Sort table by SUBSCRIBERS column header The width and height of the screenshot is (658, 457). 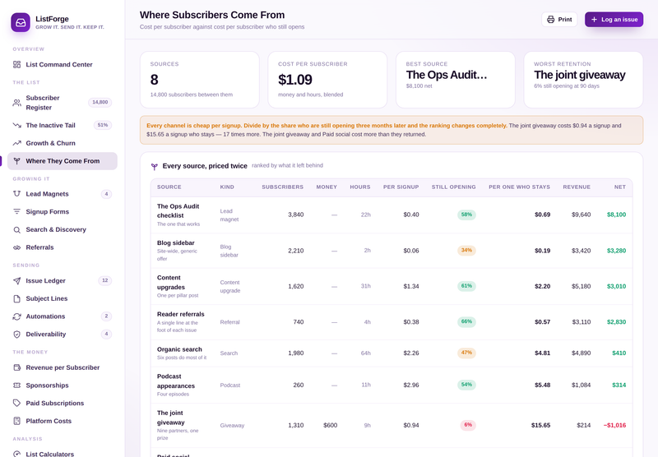282,187
